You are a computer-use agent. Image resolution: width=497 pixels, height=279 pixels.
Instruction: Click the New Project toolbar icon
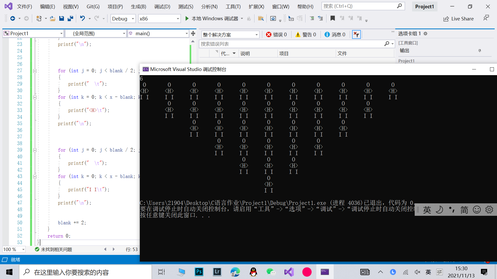(39, 18)
